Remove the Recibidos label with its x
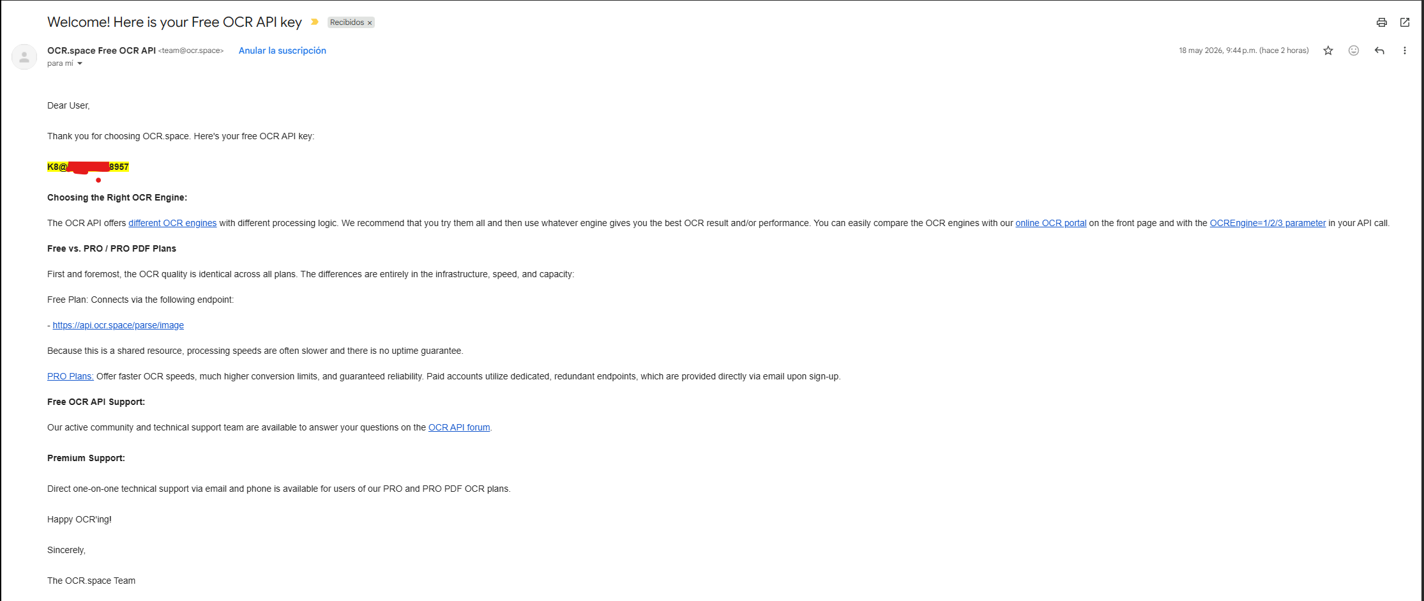This screenshot has width=1424, height=601. click(370, 23)
